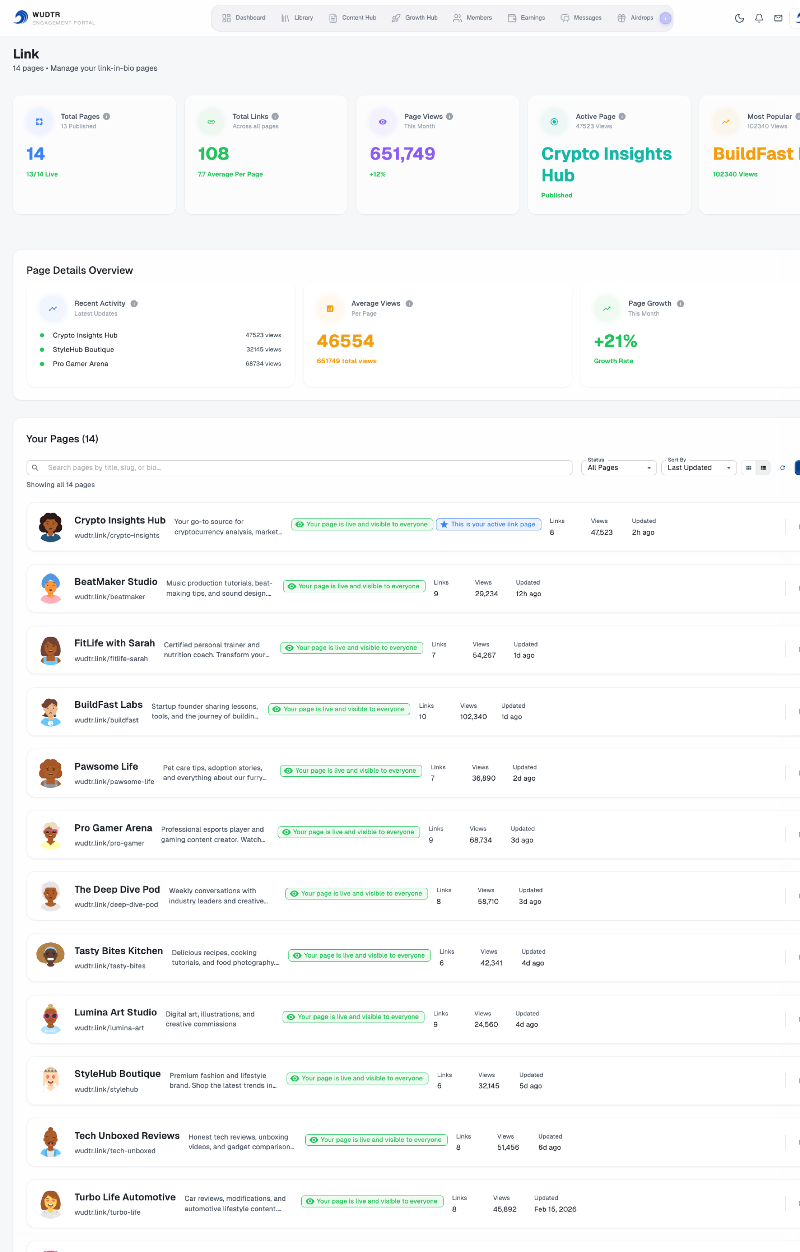Click the Average Views bar chart icon

click(330, 308)
